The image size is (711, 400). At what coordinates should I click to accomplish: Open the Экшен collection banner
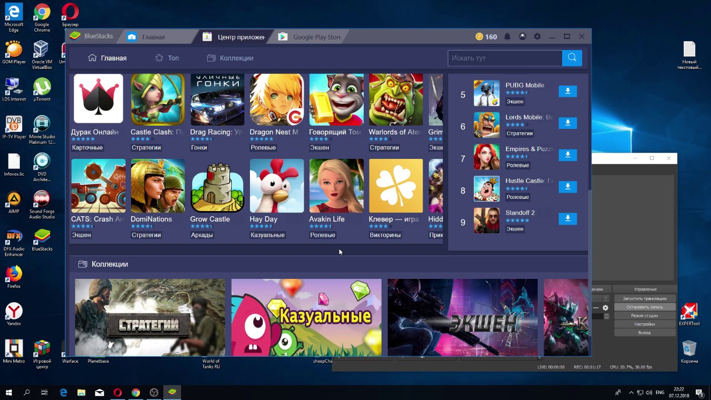462,317
